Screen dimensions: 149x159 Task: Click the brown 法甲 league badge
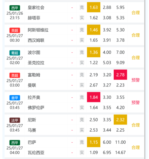[x=15, y=120]
